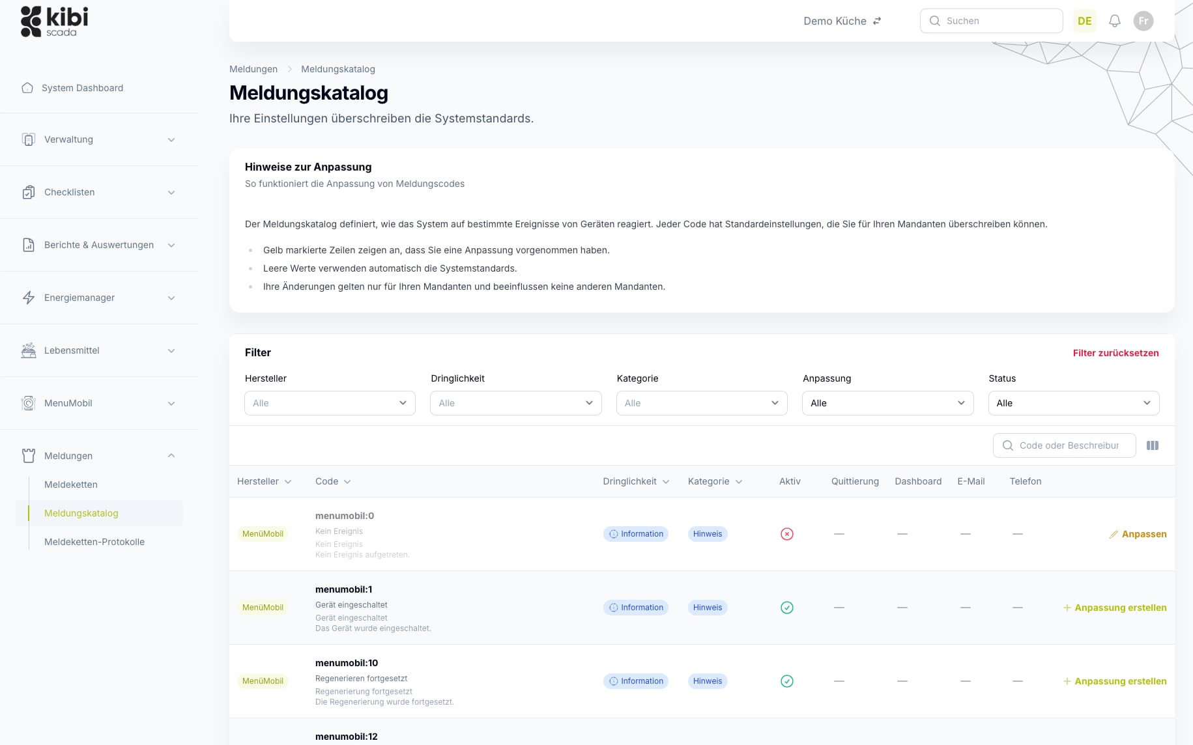The image size is (1193, 745).
Task: Open the Verwaltung menu item
Action: click(x=99, y=139)
